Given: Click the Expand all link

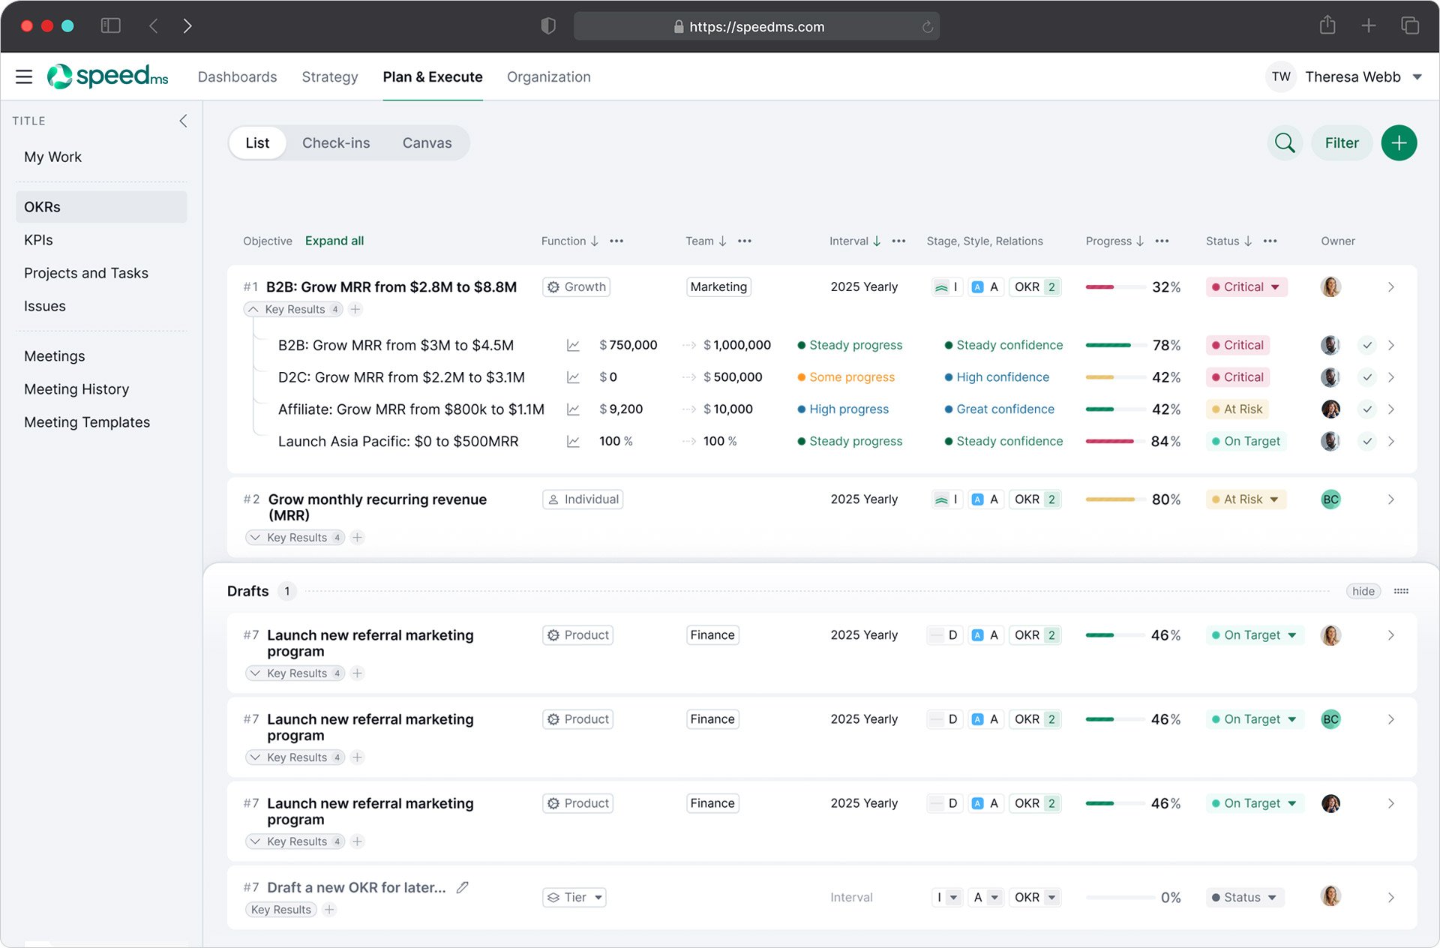Looking at the screenshot, I should coord(334,241).
